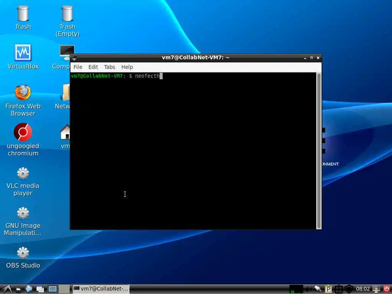Click on the typed neofecth command
Image resolution: width=392 pixels, height=294 pixels.
click(x=147, y=76)
